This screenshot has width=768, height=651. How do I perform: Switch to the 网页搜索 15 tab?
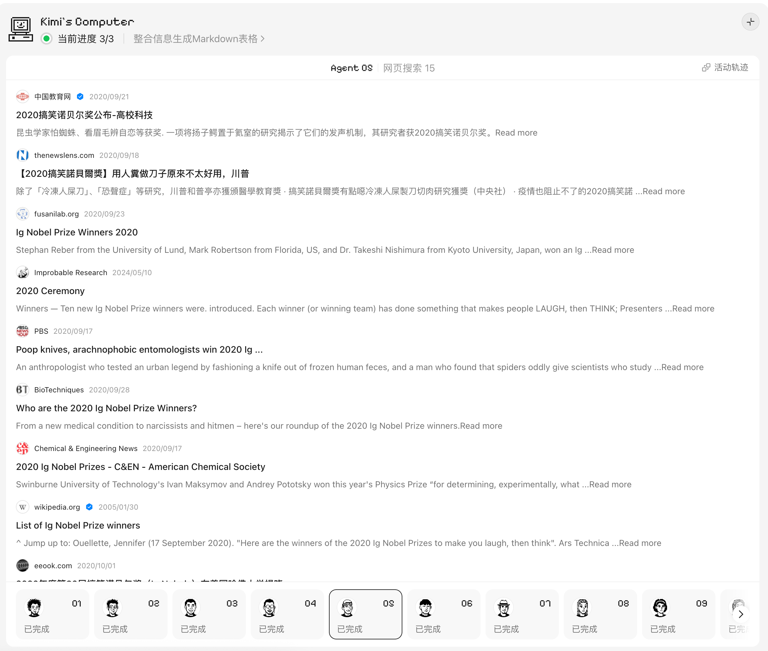409,68
